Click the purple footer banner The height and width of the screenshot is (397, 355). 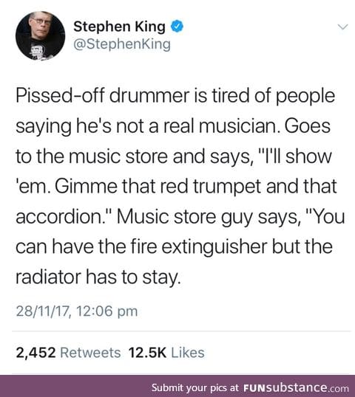pos(177,386)
